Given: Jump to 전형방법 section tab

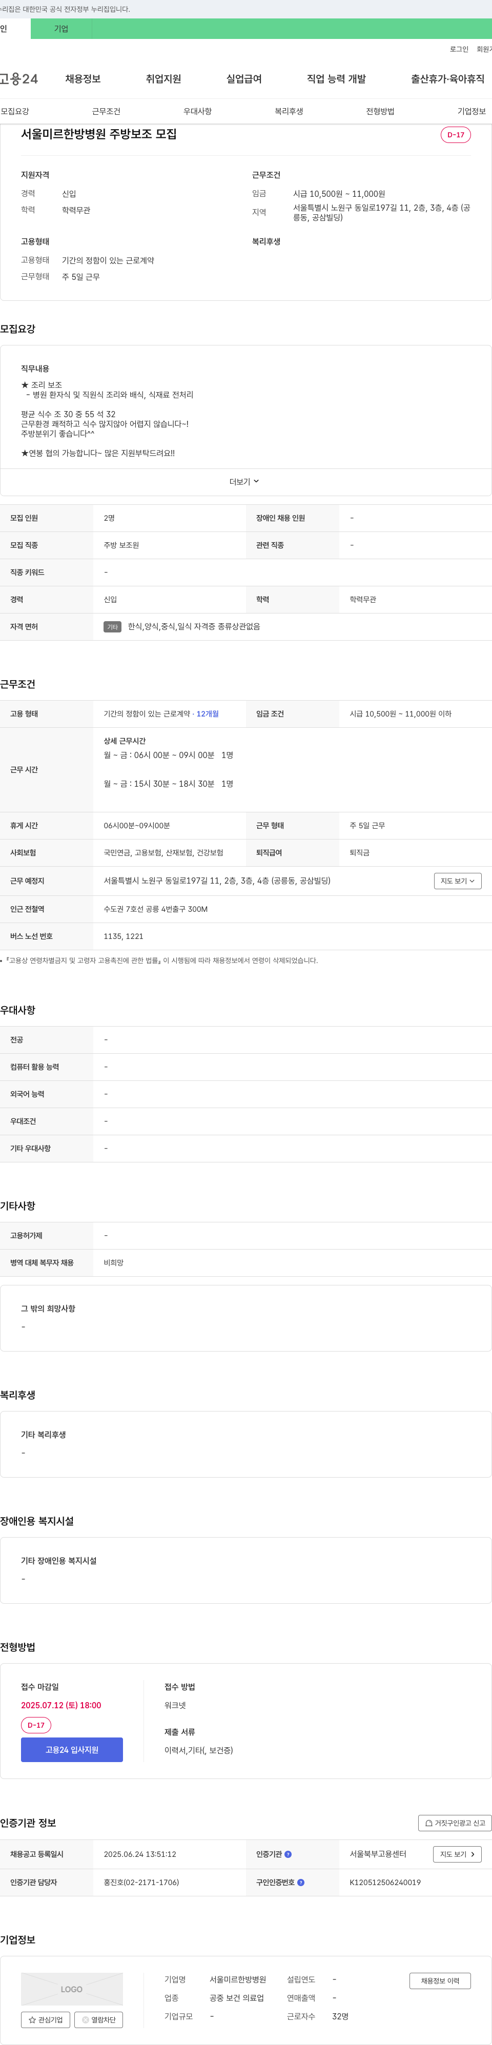Looking at the screenshot, I should click(380, 111).
